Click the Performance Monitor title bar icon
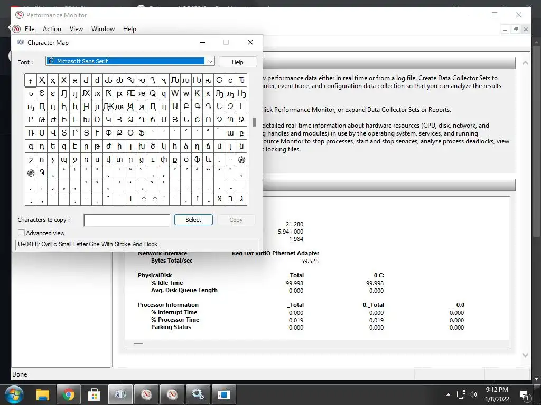 20,15
